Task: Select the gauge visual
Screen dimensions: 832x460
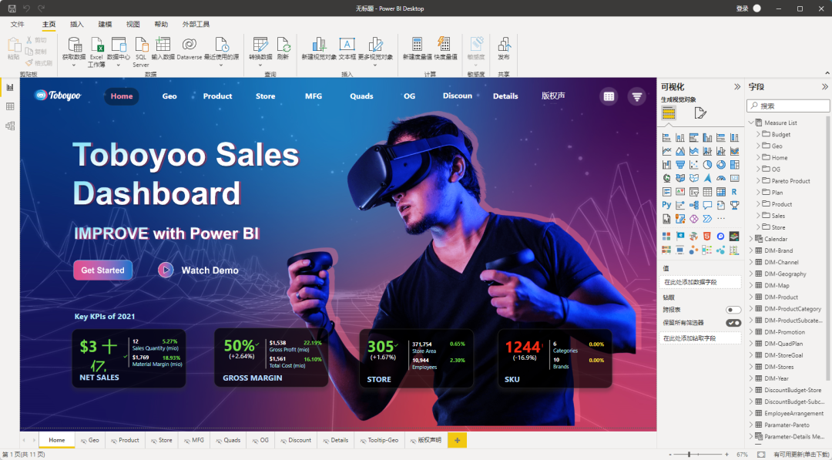Action: [x=720, y=178]
